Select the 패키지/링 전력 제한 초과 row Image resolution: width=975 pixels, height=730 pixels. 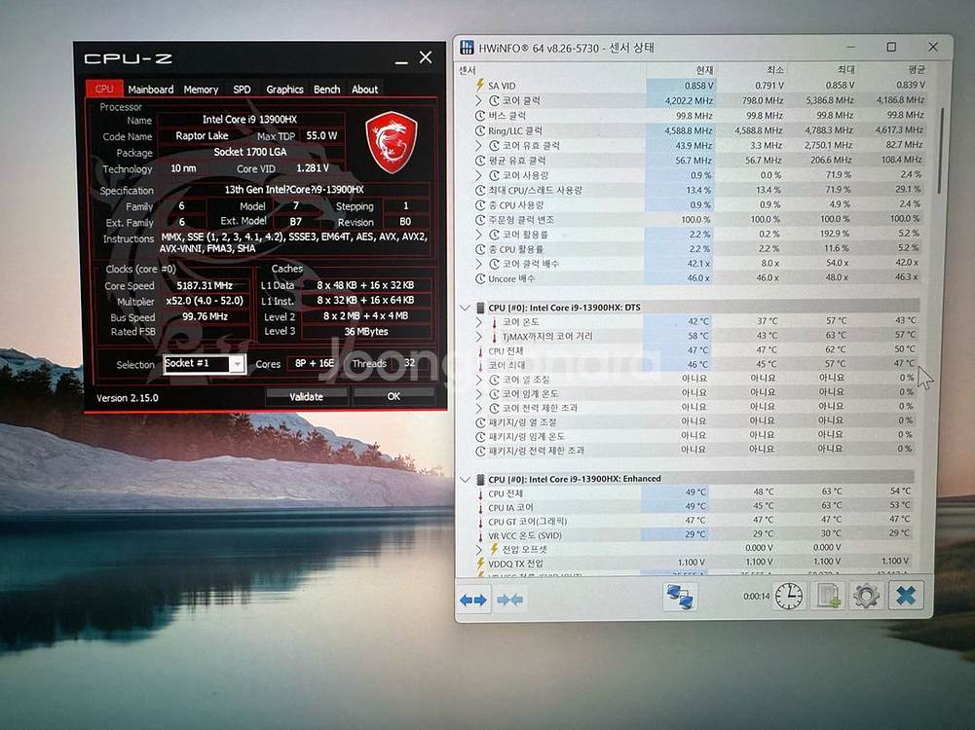point(695,451)
